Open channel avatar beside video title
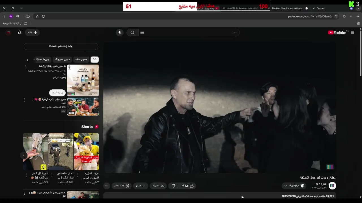The width and height of the screenshot is (362, 203). click(332, 186)
